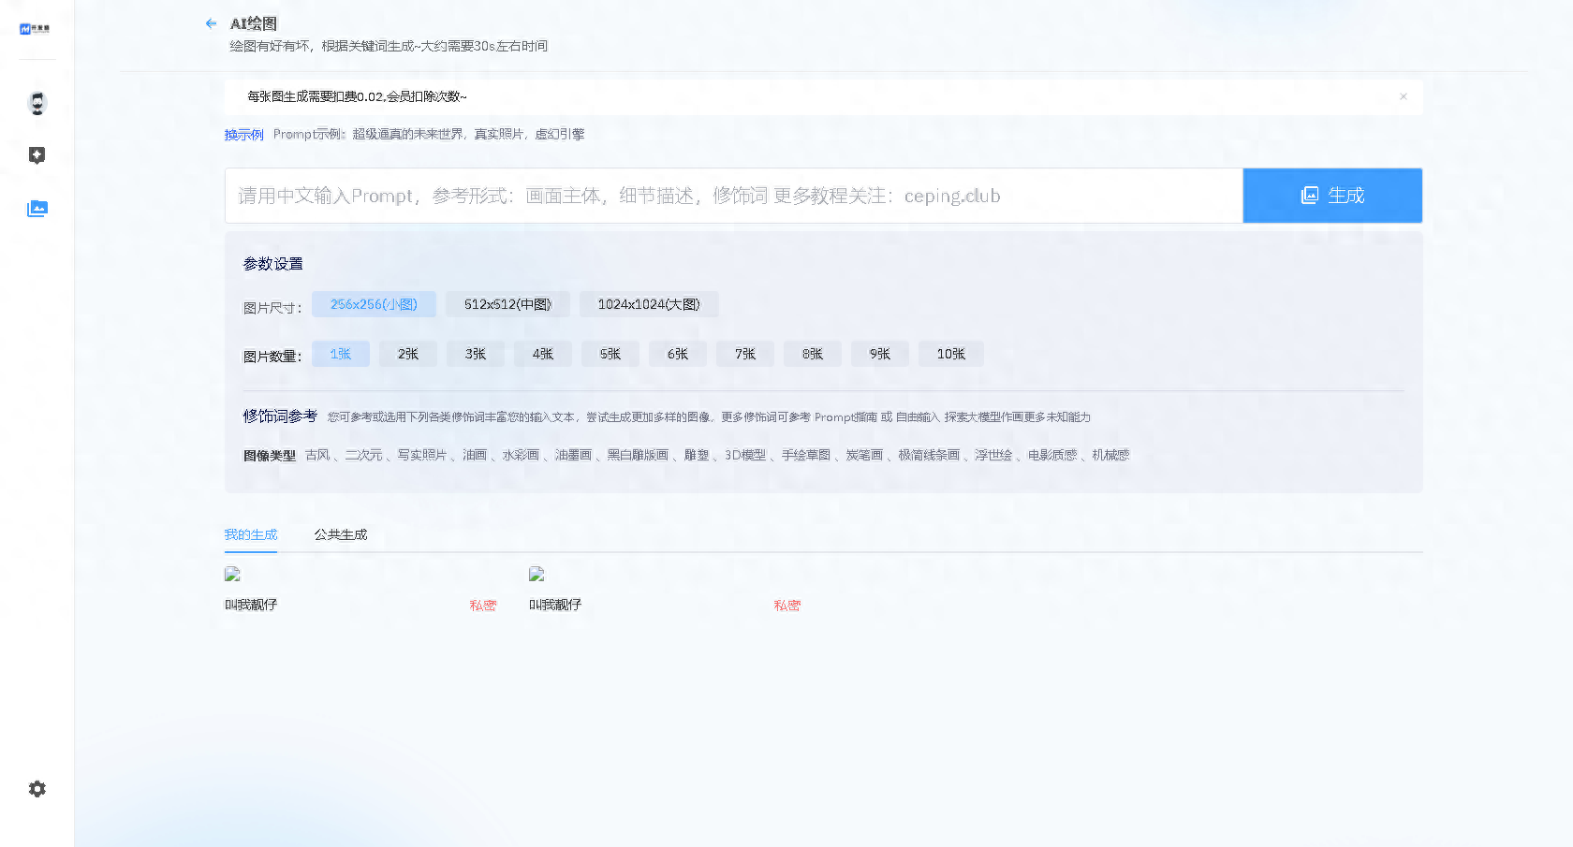Screen dimensions: 1573x847
Task: Open first generated image thumbnail
Action: (x=232, y=574)
